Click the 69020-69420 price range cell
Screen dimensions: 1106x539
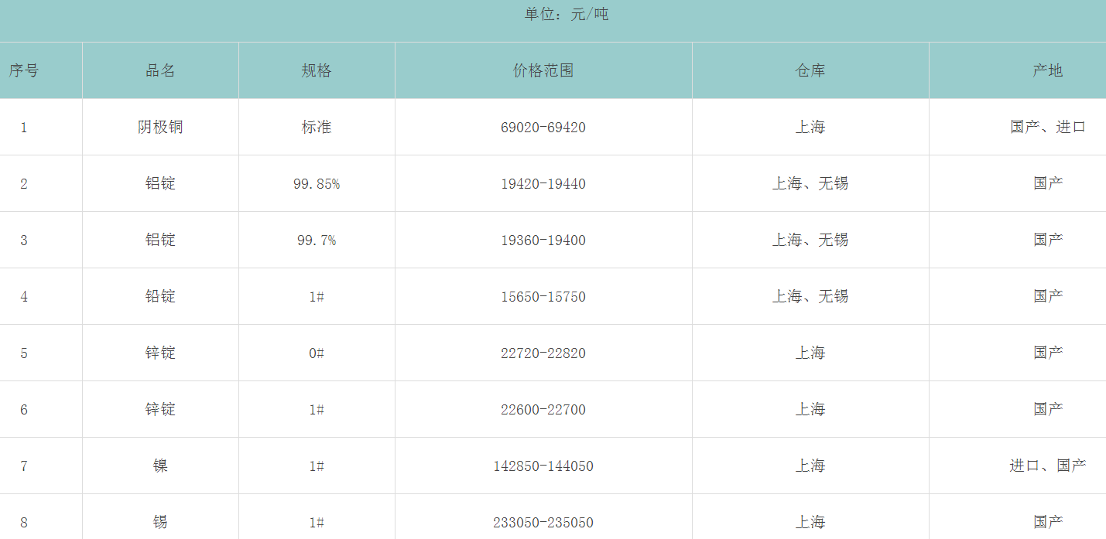coord(543,128)
